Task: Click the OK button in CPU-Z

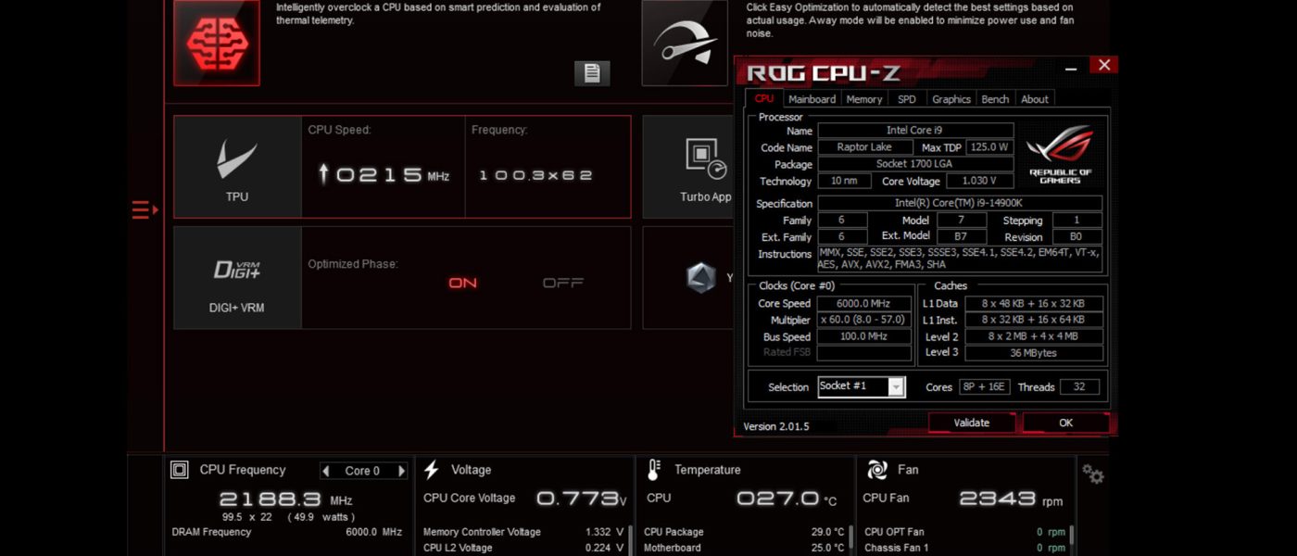Action: coord(1065,423)
